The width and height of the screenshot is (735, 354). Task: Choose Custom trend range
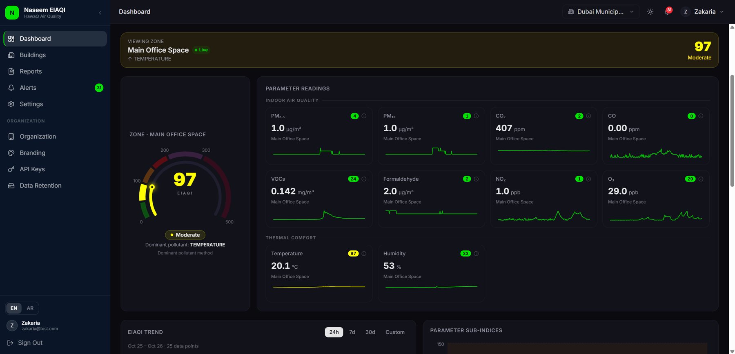point(395,332)
